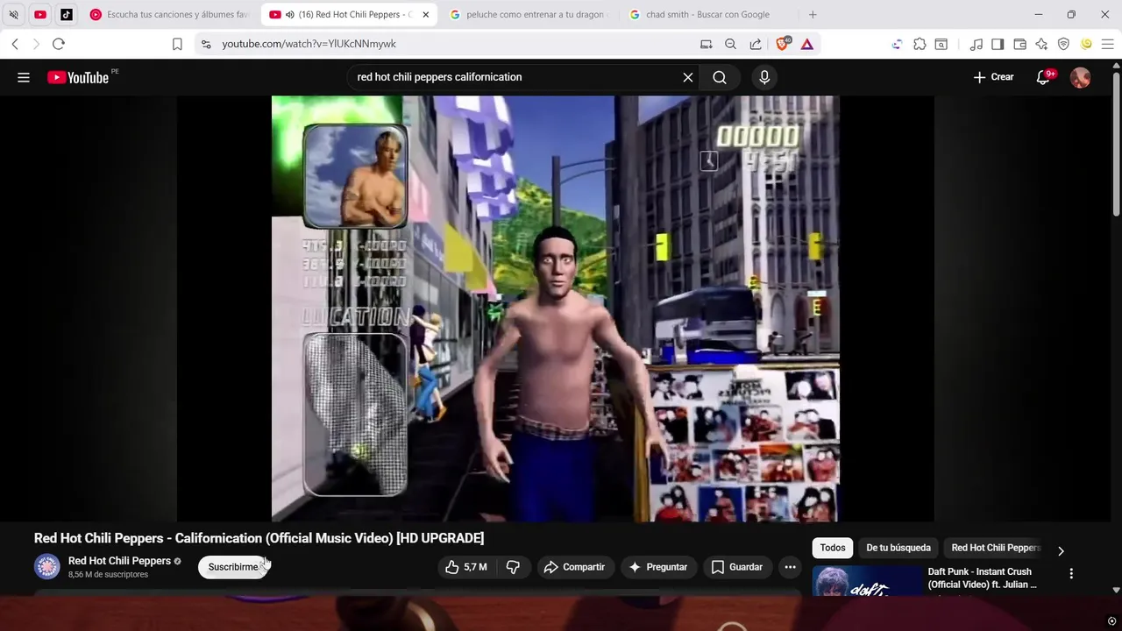Viewport: 1122px width, 631px height.
Task: Run search with the magnifier button
Action: pos(720,77)
